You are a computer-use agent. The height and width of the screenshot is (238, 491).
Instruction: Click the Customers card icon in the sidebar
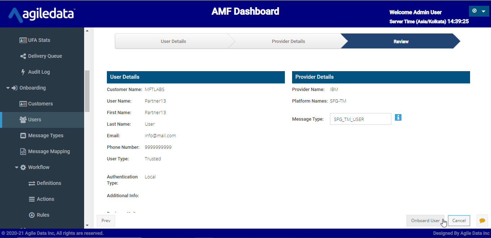(23, 104)
